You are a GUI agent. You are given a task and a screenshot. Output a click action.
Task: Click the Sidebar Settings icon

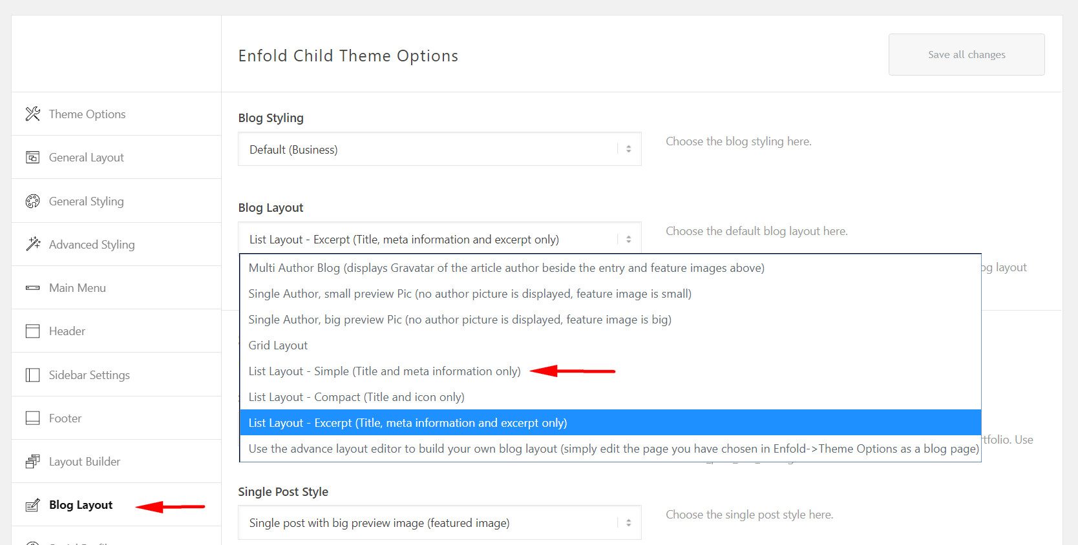point(33,375)
